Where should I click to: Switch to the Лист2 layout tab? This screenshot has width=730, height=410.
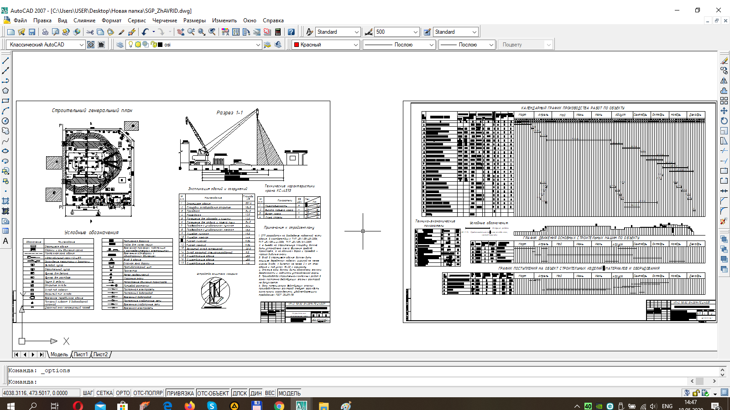coord(101,354)
